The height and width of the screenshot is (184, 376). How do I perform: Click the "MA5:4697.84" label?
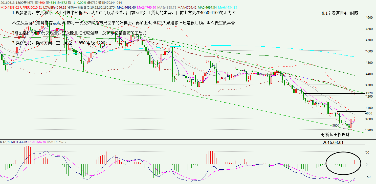pos(208,8)
